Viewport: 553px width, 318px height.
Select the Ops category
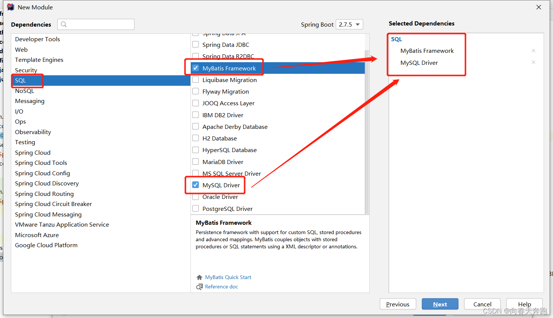(101, 122)
